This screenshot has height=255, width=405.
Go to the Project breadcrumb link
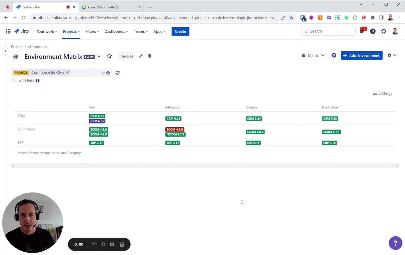pyautogui.click(x=17, y=47)
